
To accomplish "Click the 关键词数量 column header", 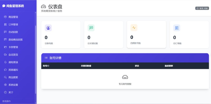I will point(86,66).
